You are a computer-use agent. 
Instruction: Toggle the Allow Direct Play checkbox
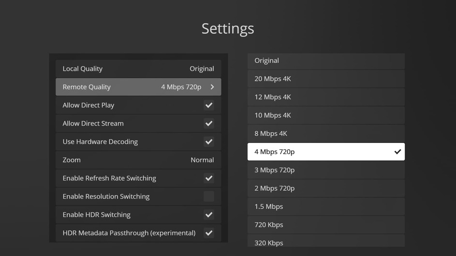point(208,105)
